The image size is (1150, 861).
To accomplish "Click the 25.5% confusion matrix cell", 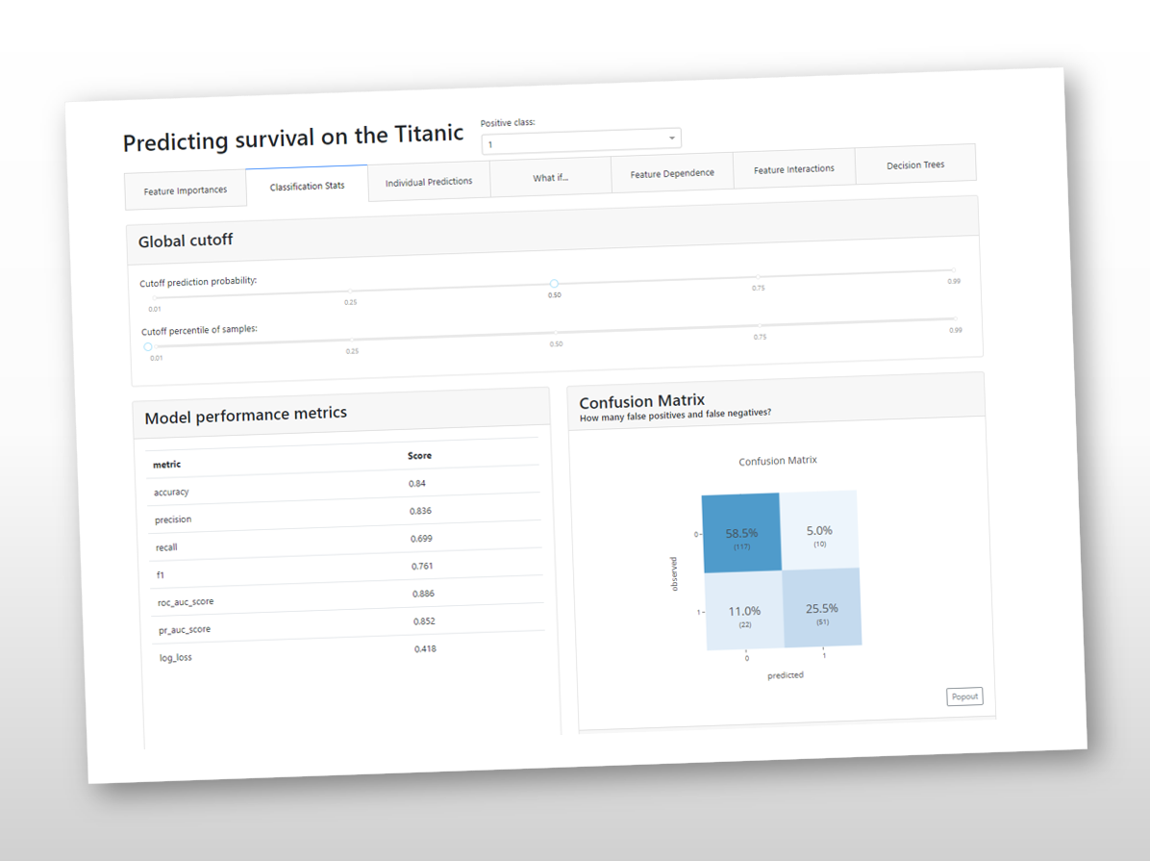I will point(822,609).
